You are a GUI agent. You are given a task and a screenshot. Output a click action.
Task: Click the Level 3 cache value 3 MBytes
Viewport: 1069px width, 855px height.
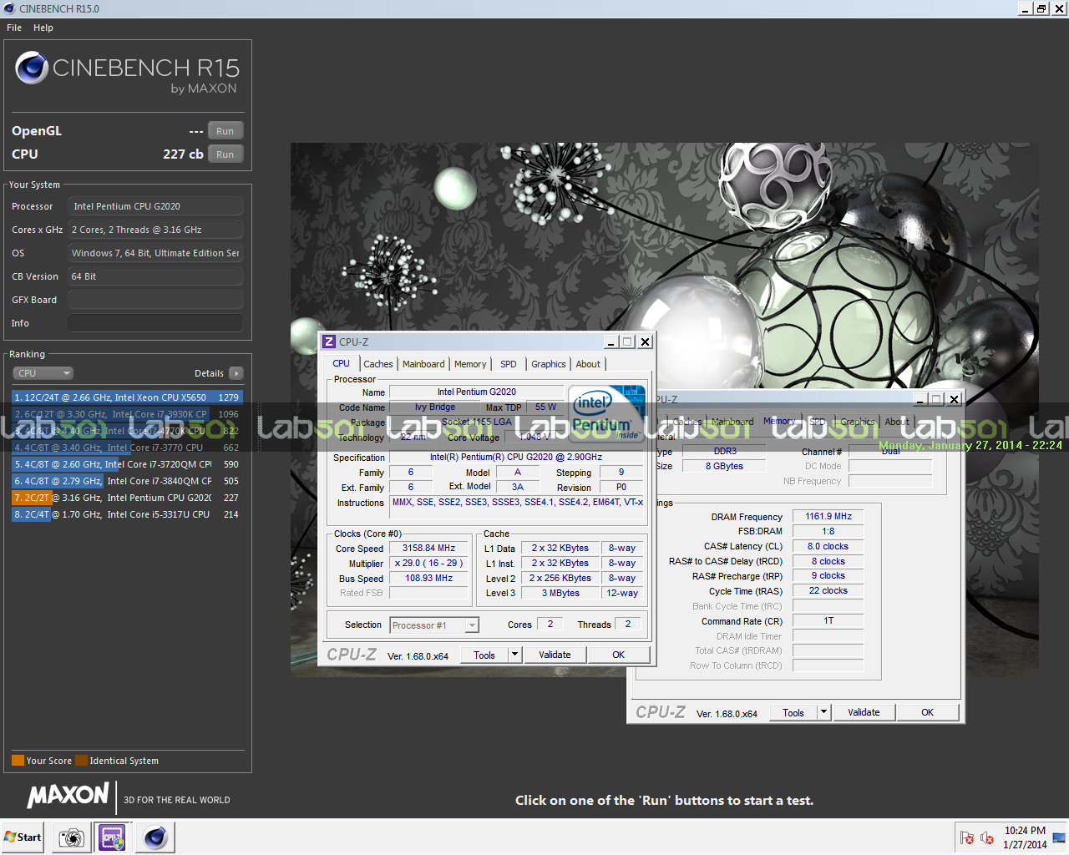pyautogui.click(x=560, y=593)
